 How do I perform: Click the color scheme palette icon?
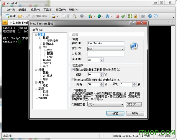(x=91, y=16)
